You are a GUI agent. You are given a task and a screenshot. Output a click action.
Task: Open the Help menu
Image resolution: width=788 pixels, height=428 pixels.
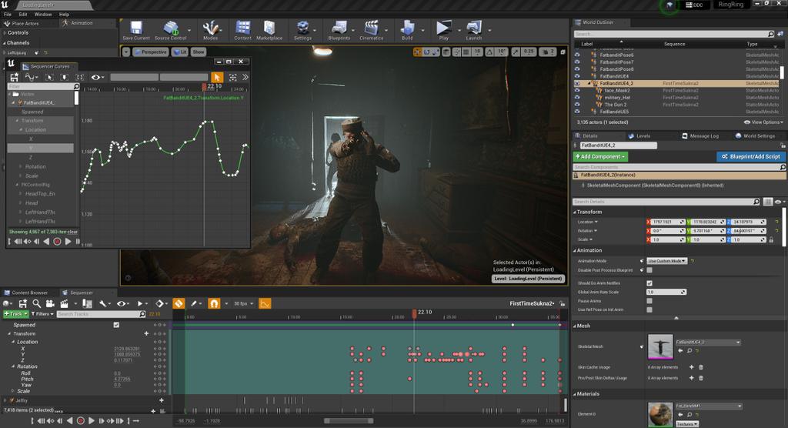pyautogui.click(x=65, y=14)
